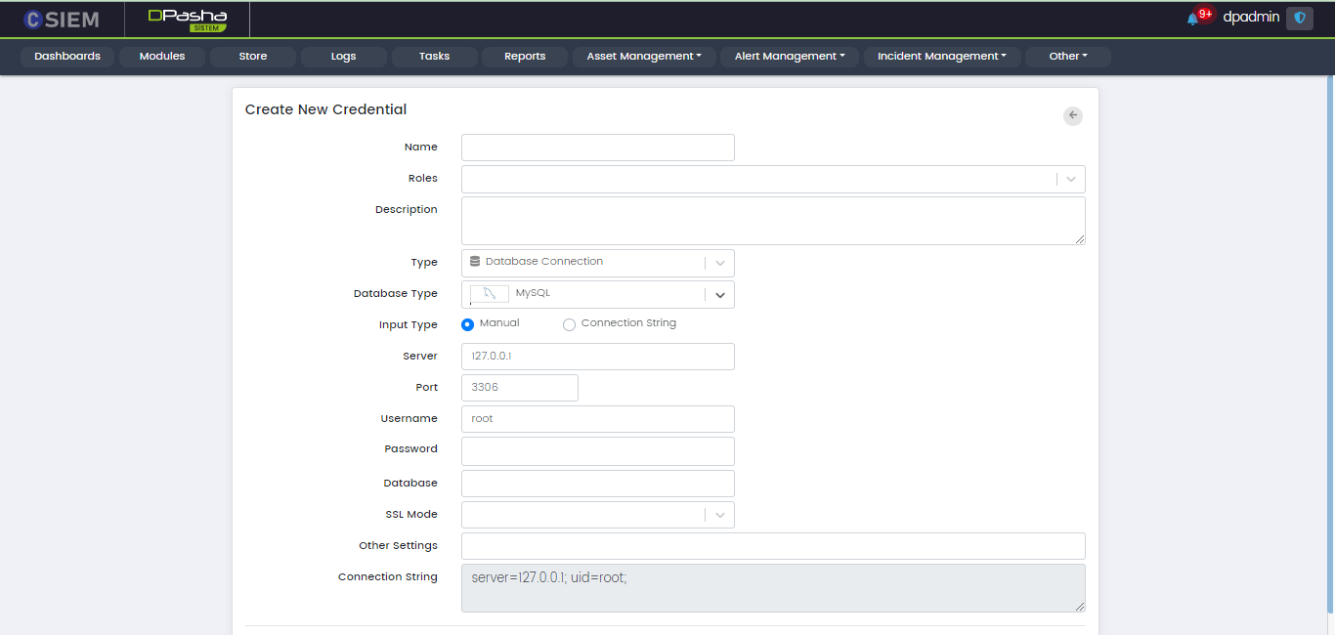
Task: Click the dpadmin username
Action: tap(1251, 18)
